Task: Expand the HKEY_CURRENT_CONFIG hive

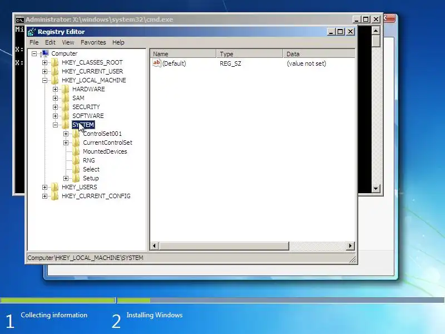Action: 44,196
